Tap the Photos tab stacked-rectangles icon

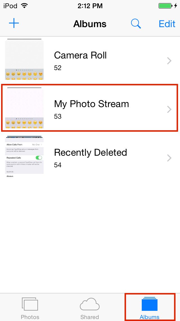click(30, 304)
